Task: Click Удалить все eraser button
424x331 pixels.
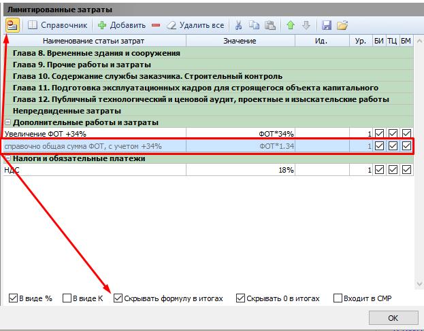Action: (x=195, y=25)
